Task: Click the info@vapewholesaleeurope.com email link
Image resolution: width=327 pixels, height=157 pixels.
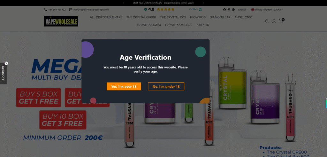Action: pyautogui.click(x=89, y=10)
